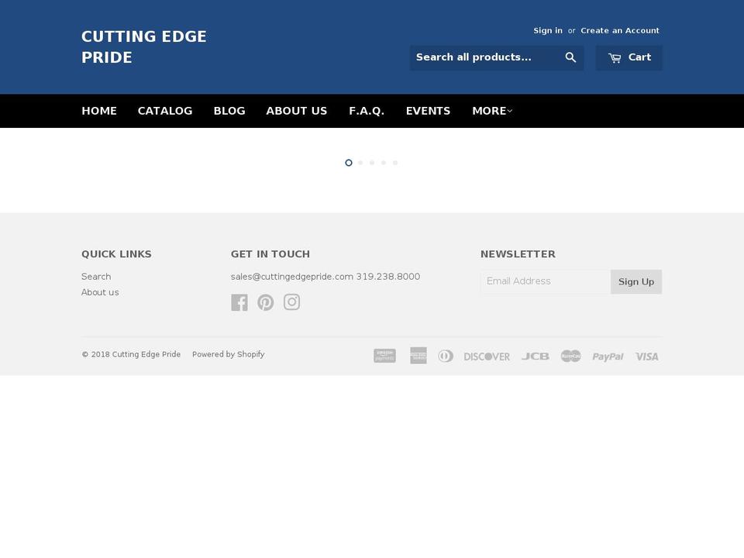Image resolution: width=744 pixels, height=558 pixels.
Task: Click the Visa payment icon
Action: tap(646, 356)
